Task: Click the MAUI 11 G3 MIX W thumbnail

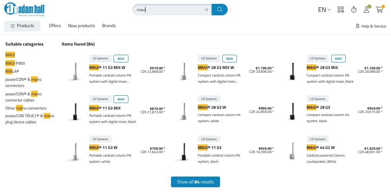Action: point(75,72)
